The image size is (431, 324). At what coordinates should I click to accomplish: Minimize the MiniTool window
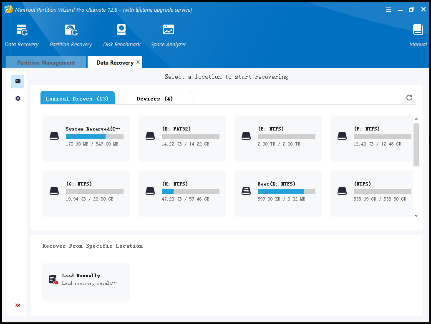click(x=400, y=10)
